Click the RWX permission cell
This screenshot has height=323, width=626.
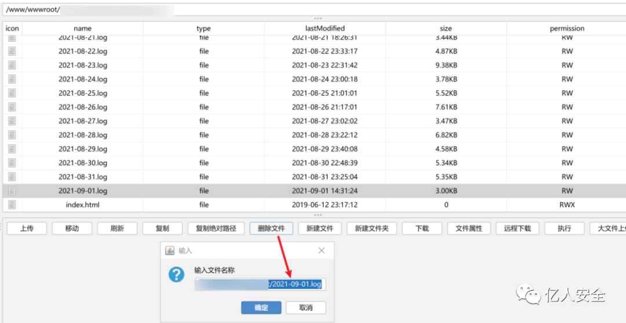pyautogui.click(x=567, y=205)
